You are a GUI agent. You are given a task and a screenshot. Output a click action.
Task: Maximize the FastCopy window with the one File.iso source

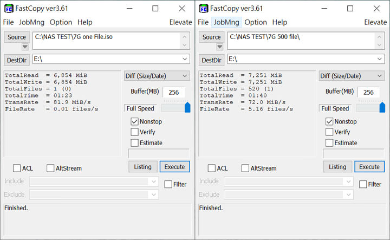tap(155, 8)
